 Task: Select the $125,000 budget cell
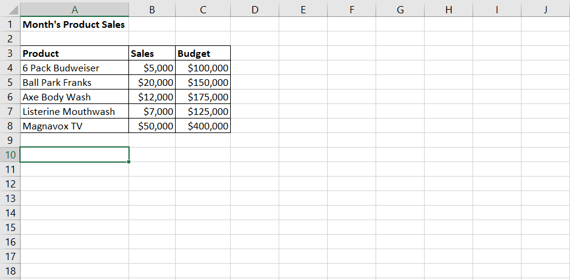pyautogui.click(x=203, y=111)
